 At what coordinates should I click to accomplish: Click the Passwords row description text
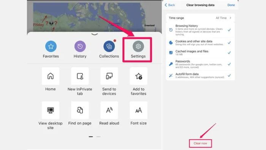click(199, 66)
